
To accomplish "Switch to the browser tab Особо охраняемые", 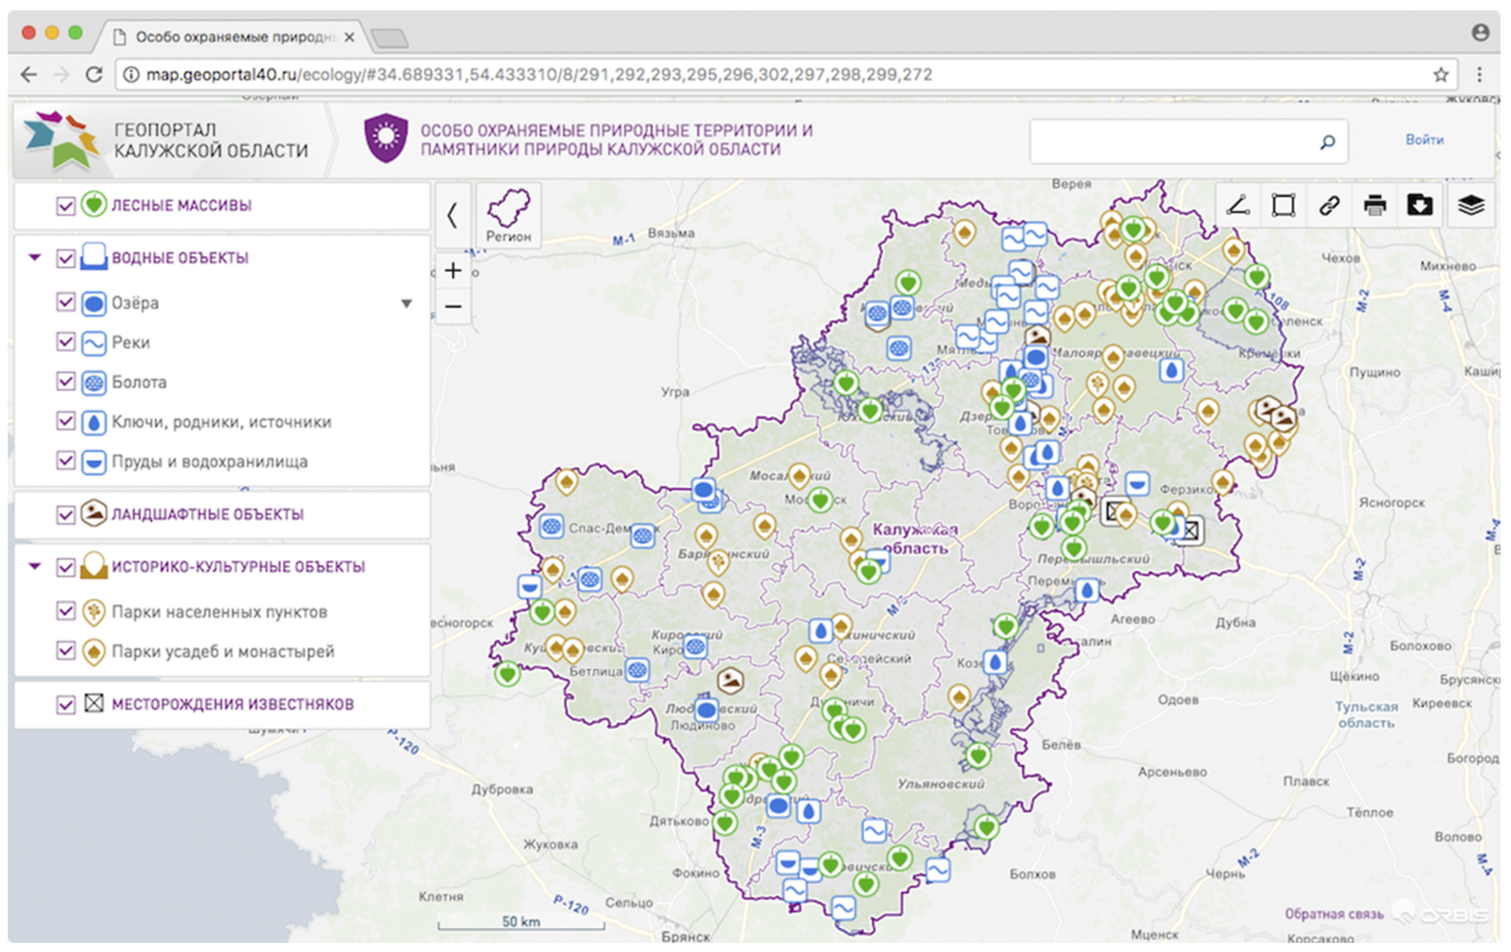I will pyautogui.click(x=235, y=37).
